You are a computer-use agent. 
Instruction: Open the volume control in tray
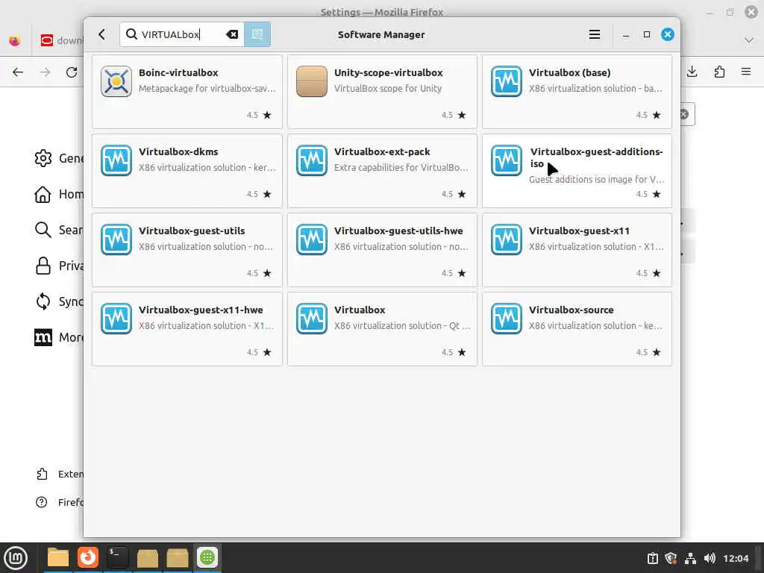coord(710,558)
